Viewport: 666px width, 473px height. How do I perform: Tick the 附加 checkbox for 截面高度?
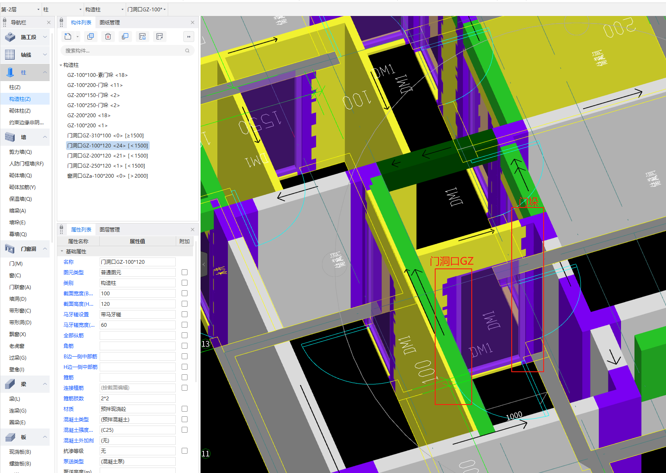tap(185, 304)
